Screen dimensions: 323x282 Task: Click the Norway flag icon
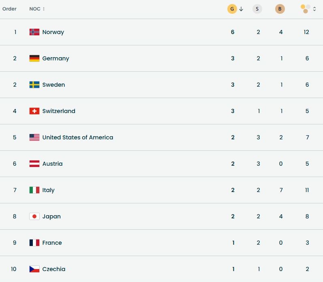(34, 32)
